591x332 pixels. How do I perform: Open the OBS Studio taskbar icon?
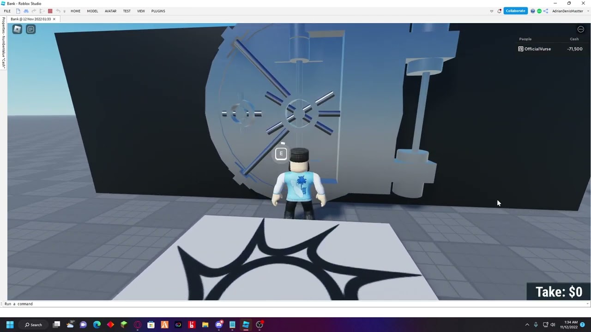click(259, 325)
